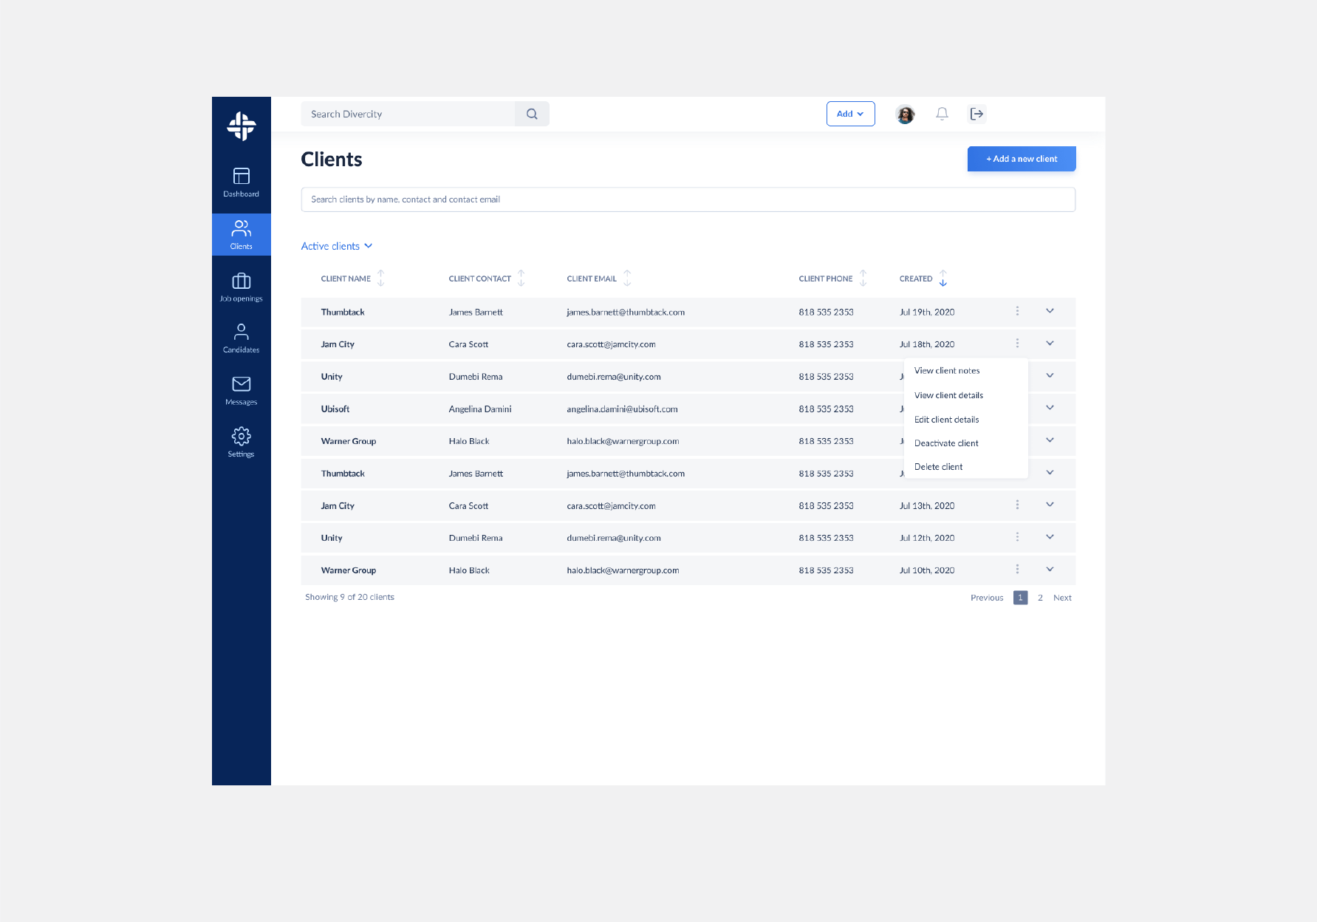Click angelina.damini@ubisoft.com email
1317x922 pixels.
622,409
